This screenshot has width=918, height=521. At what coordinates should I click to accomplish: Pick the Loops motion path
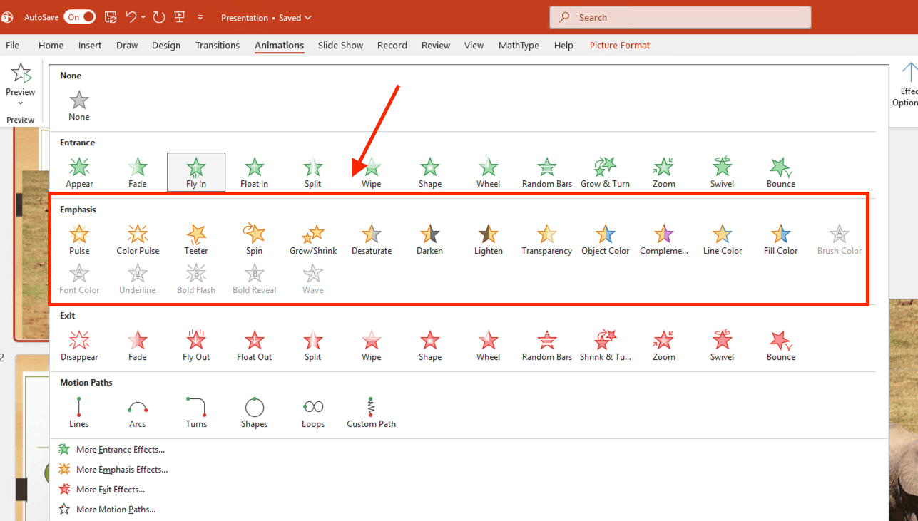click(x=312, y=412)
